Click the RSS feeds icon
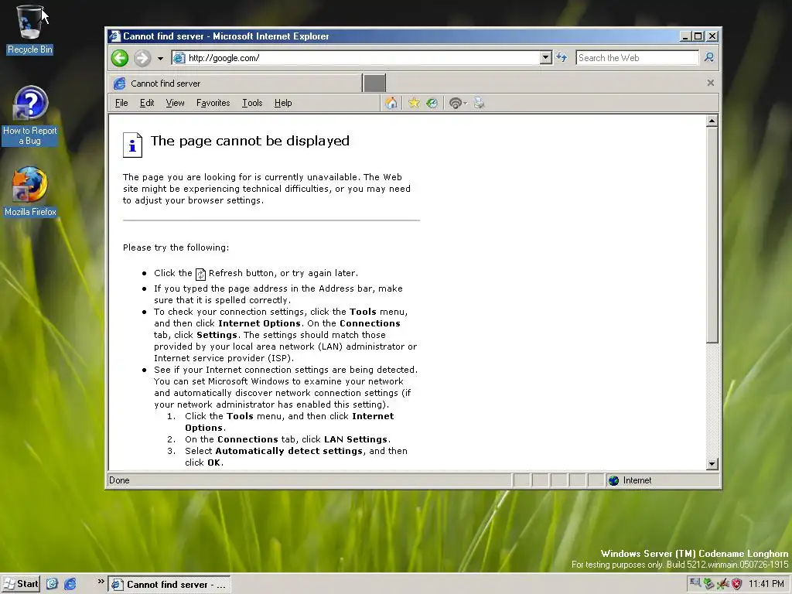The height and width of the screenshot is (594, 792). pyautogui.click(x=455, y=103)
